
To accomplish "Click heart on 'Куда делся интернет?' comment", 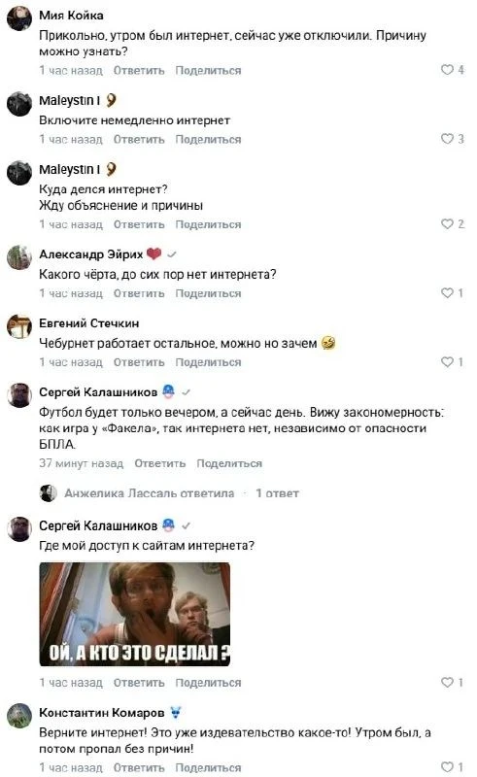I will click(x=447, y=224).
